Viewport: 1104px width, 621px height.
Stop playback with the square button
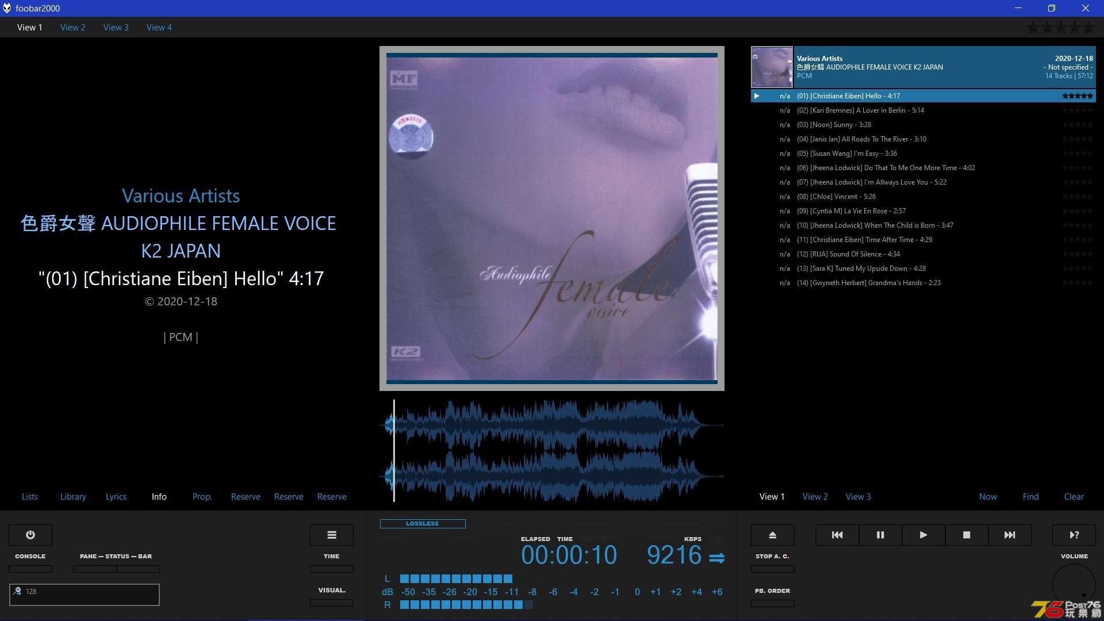(967, 535)
